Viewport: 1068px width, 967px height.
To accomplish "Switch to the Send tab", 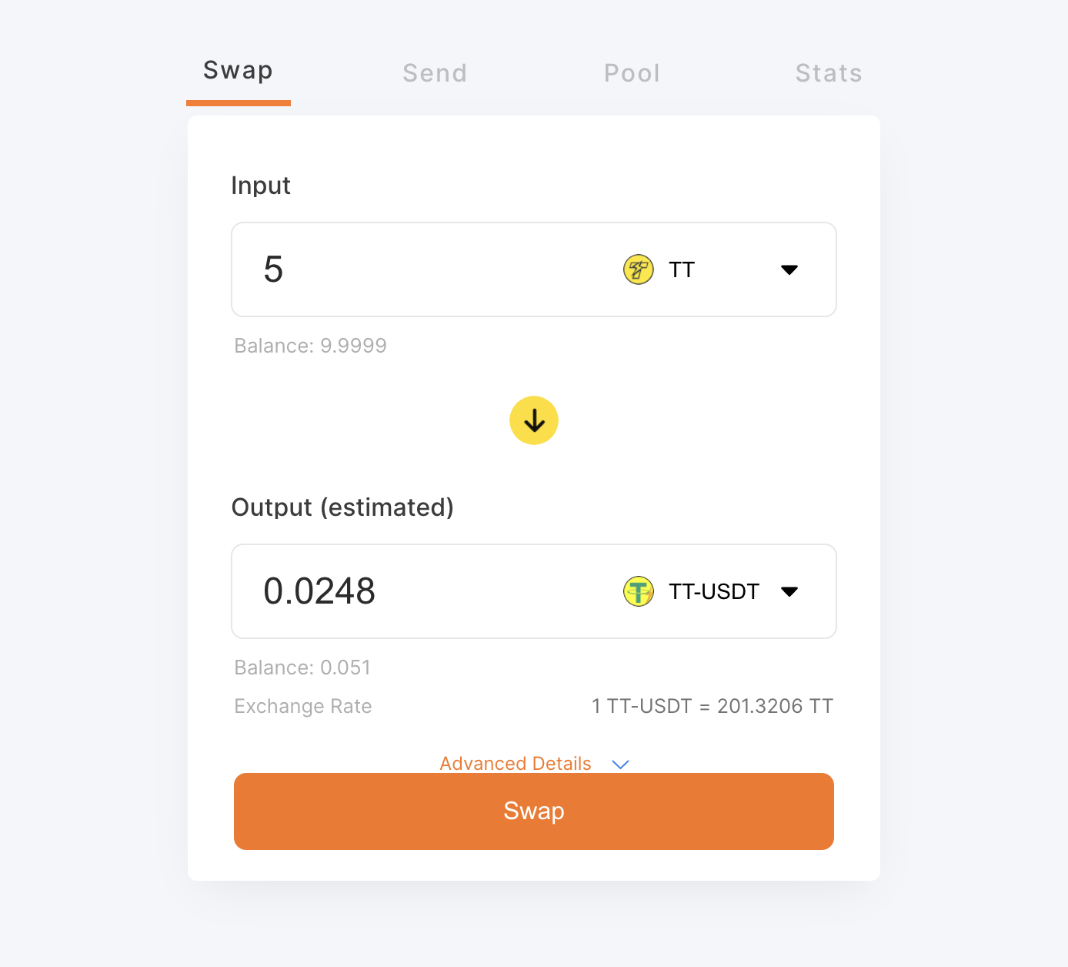I will 435,73.
